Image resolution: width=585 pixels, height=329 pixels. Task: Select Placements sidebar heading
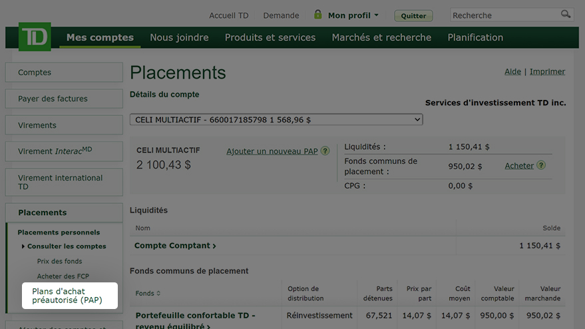[x=64, y=212]
